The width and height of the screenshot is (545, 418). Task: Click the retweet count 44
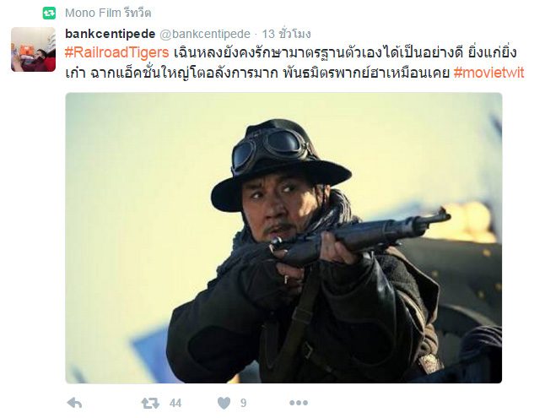point(175,403)
